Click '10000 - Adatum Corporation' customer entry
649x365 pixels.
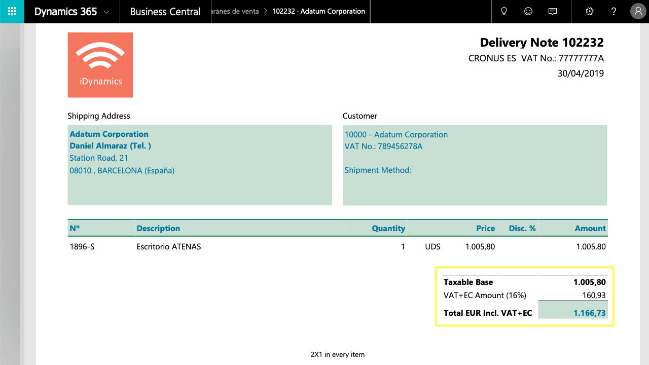tap(396, 134)
